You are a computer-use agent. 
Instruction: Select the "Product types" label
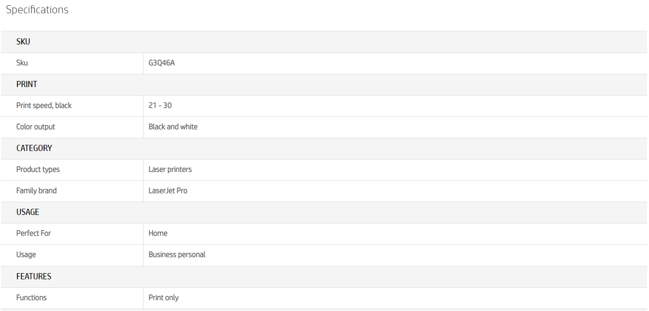click(x=38, y=169)
